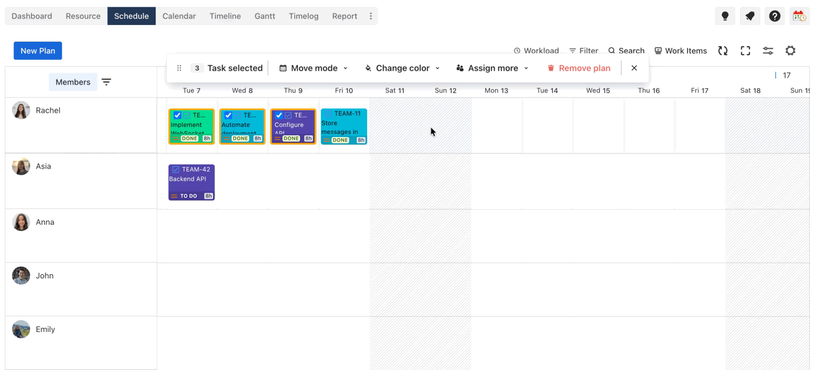This screenshot has width=814, height=370.
Task: Click the lightbulb tips icon
Action: [724, 16]
